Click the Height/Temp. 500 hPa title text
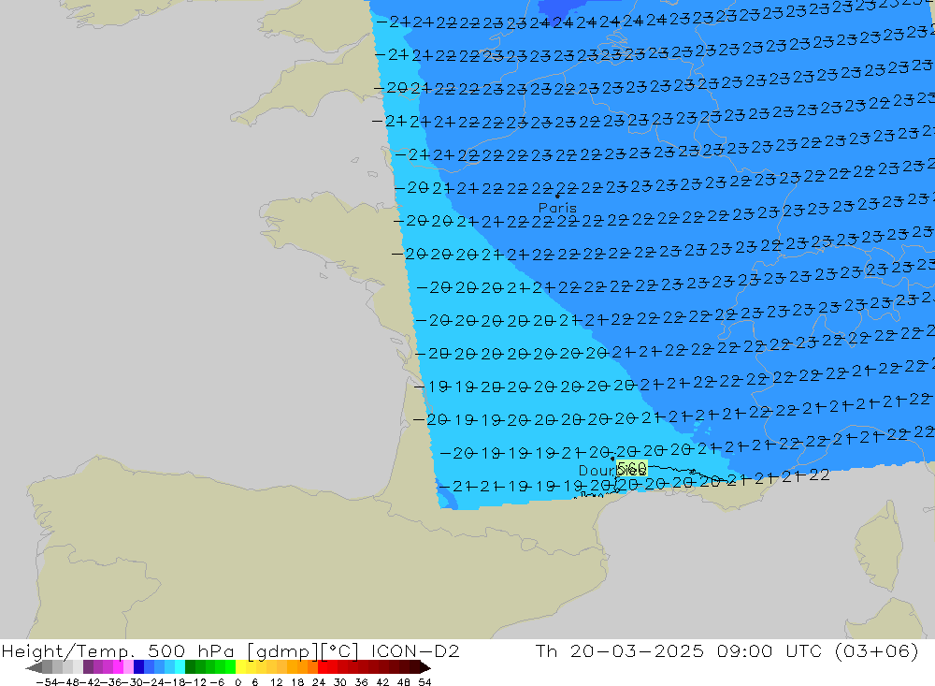 [x=120, y=650]
